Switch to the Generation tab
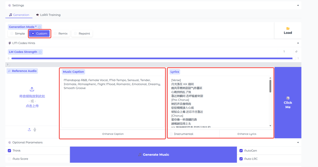This screenshot has width=318, height=167. pos(19,15)
